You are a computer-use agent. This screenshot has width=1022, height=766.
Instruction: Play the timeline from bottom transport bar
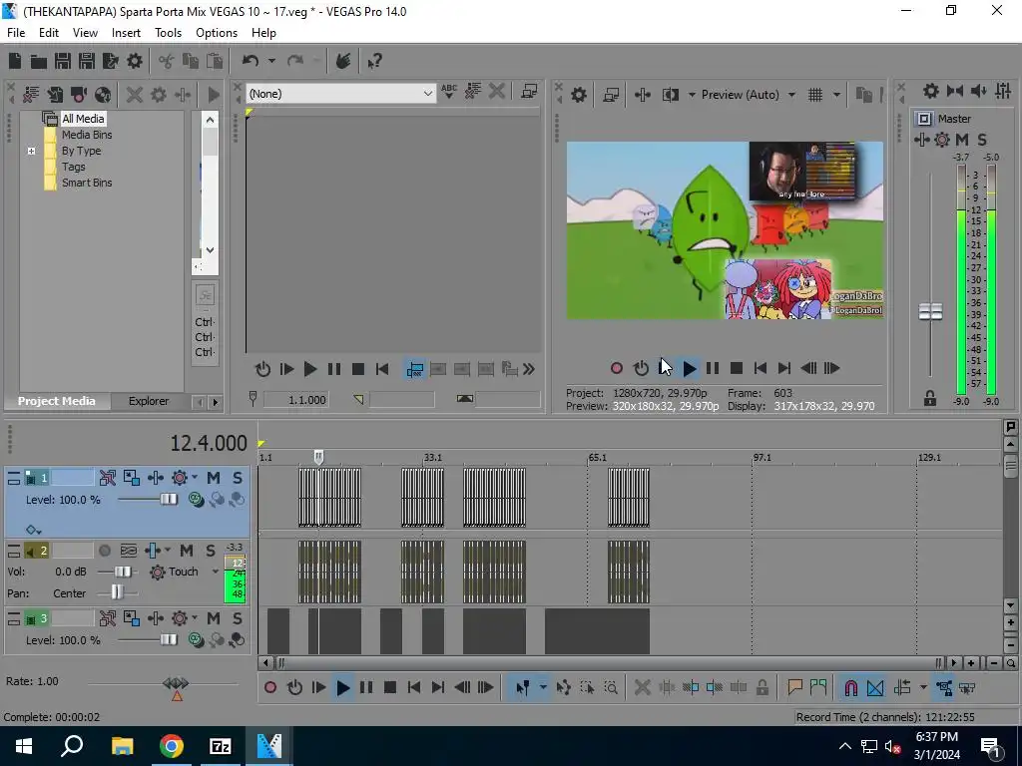click(343, 687)
